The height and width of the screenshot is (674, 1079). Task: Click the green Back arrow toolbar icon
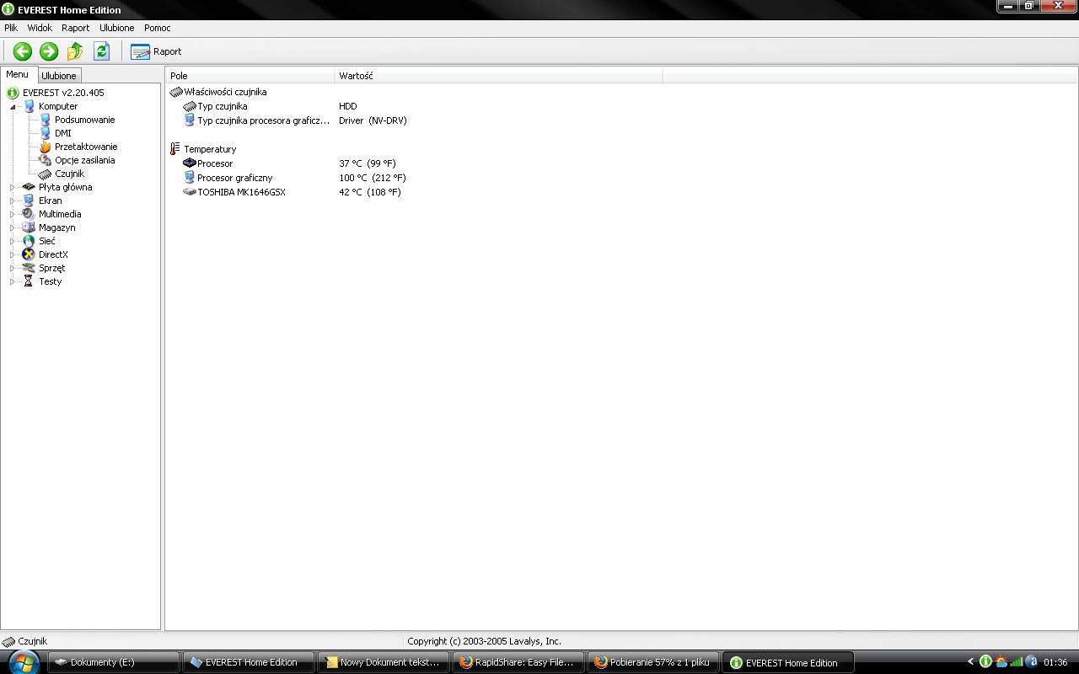pyautogui.click(x=23, y=51)
